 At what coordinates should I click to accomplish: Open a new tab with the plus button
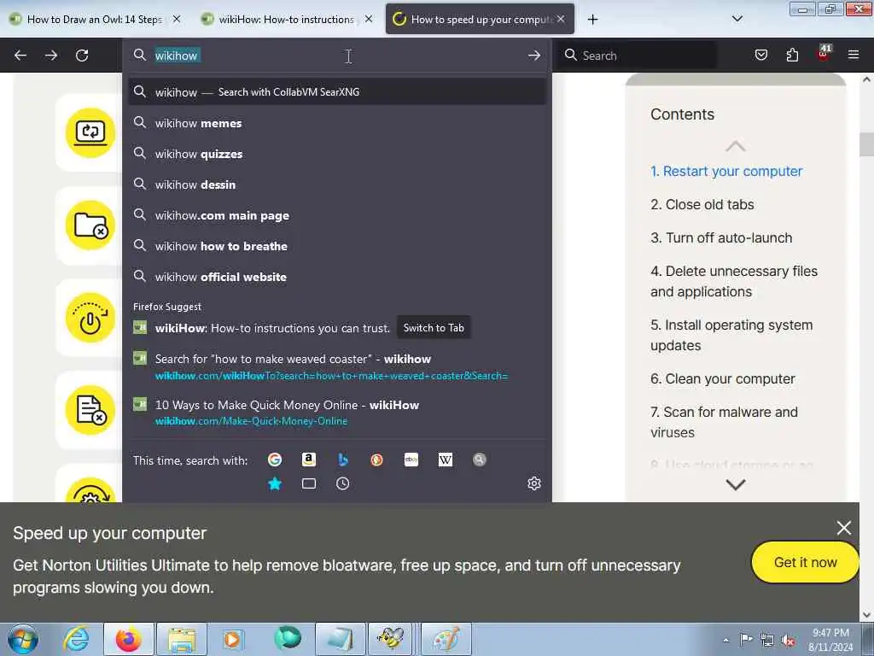coord(592,20)
